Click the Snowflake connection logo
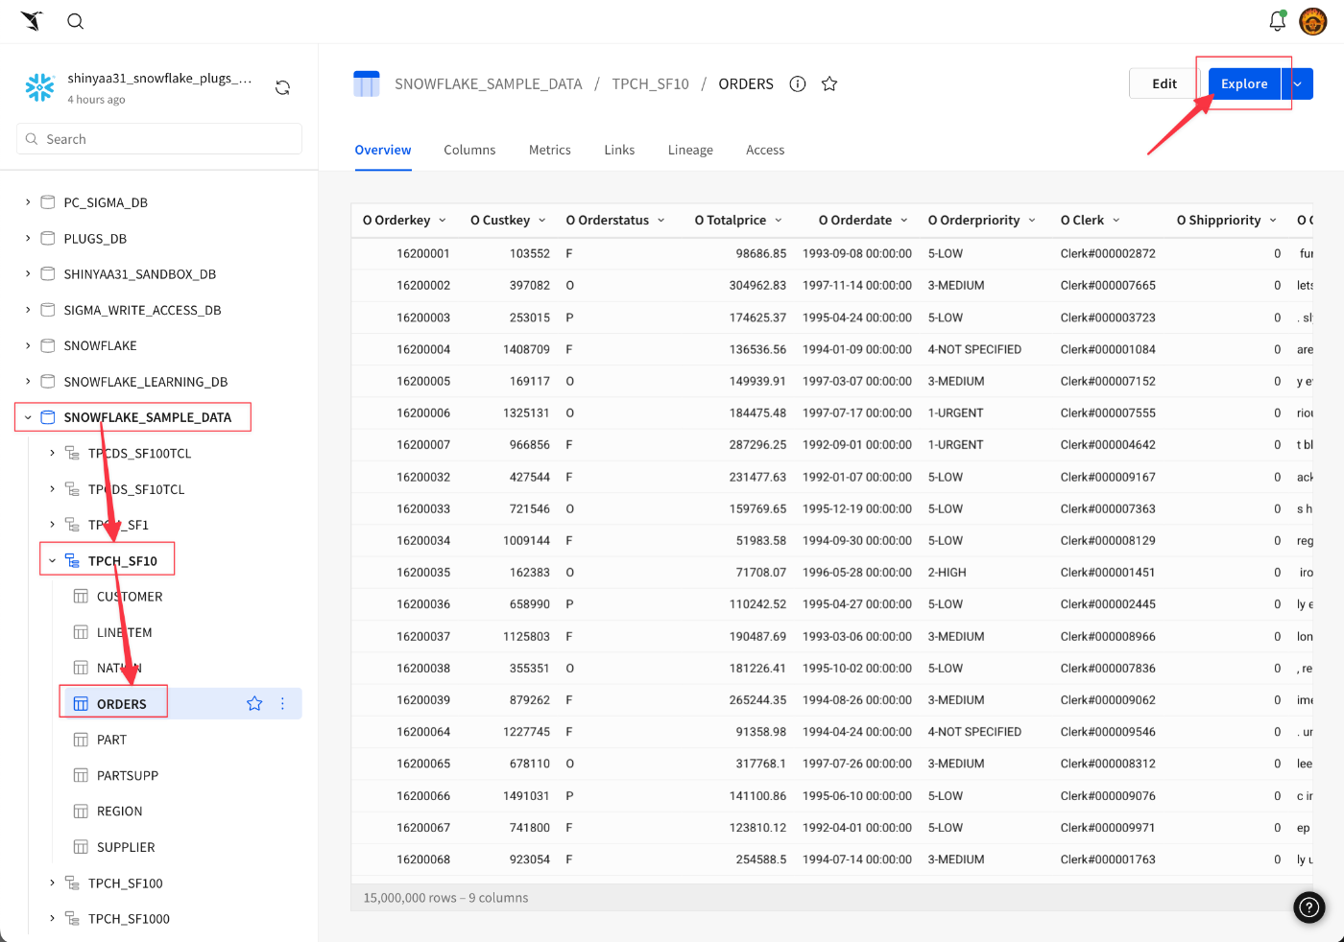 40,87
